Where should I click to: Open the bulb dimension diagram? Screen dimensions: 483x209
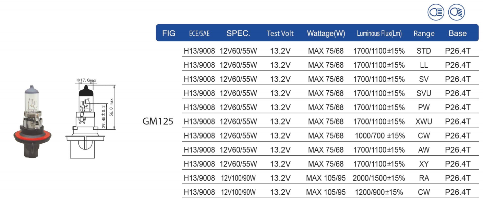[90, 118]
